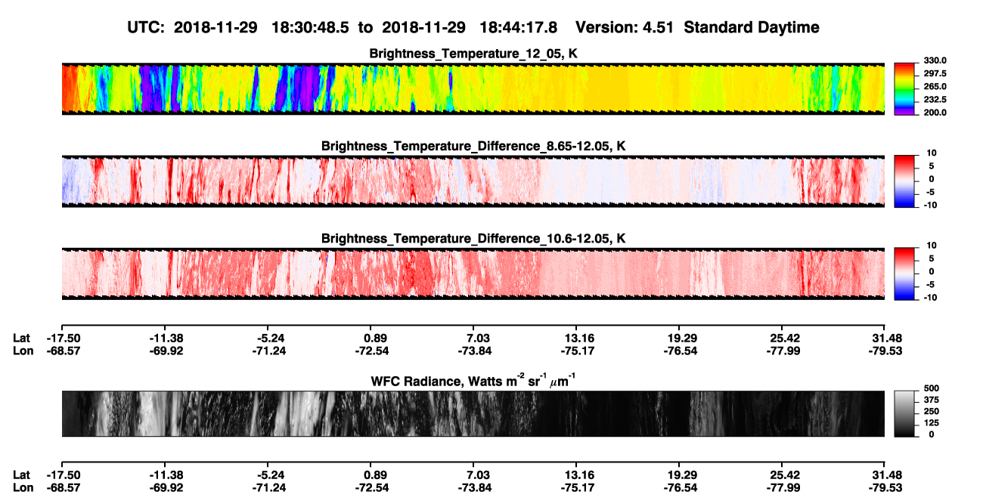Click the rainbow colorbar for Brightness Temperature 12.05
The image size is (983, 504).
(x=904, y=88)
